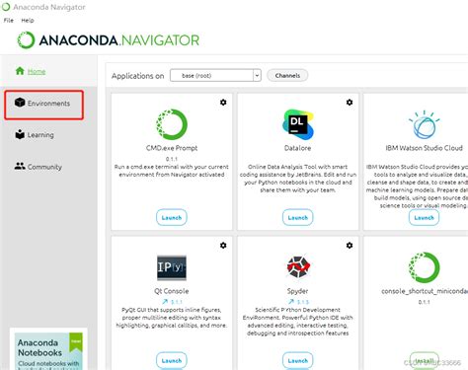Open the Community tab
The height and width of the screenshot is (370, 468).
click(44, 167)
